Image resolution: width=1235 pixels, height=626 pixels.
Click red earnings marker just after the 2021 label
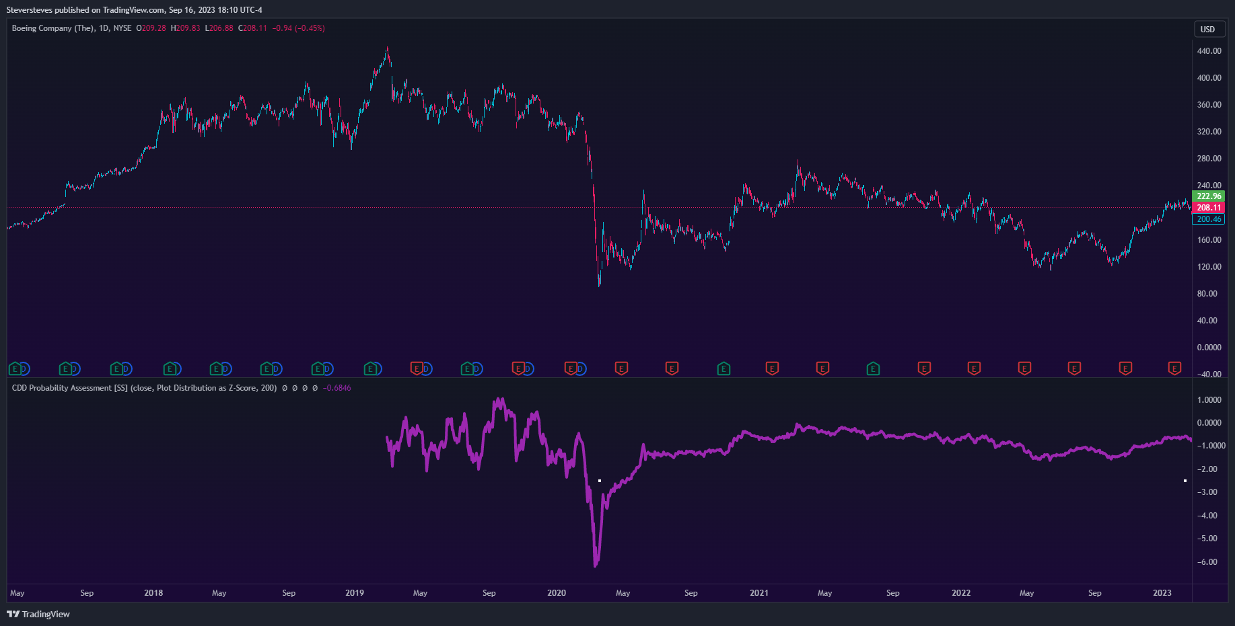[x=773, y=368]
